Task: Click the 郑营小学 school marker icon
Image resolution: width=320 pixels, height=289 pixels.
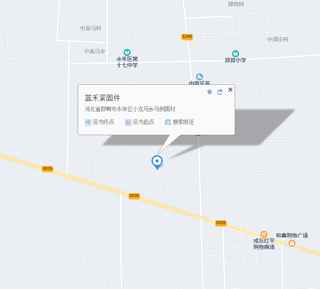Action: coord(236,54)
